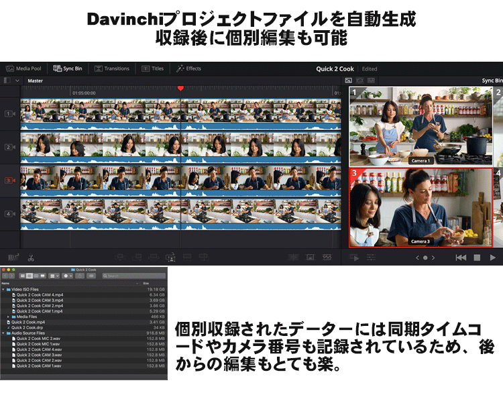This screenshot has width=503, height=399.
Task: Click the rightmost waveform icon in timeline toolbar
Action: [327, 258]
